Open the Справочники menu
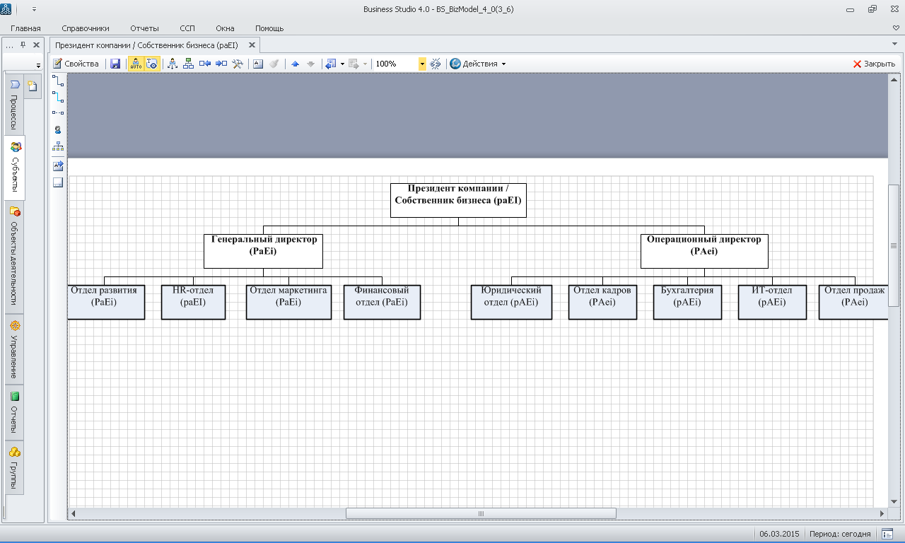Viewport: 905px width, 543px height. pos(86,28)
